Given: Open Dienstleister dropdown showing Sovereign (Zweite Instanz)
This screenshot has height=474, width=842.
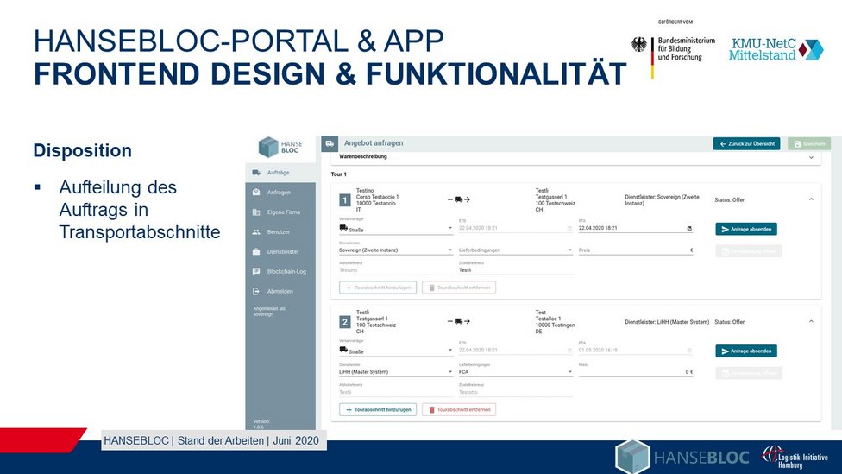Looking at the screenshot, I should coord(396,250).
